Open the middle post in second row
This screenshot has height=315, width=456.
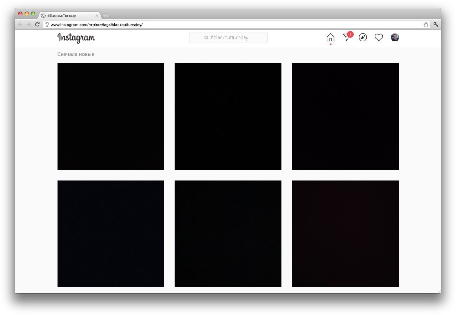pos(228,234)
